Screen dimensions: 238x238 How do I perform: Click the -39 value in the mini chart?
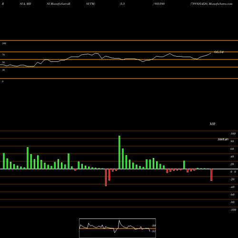pos(153,226)
